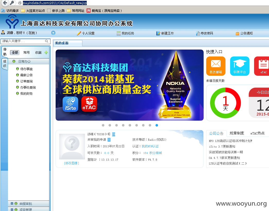Click the Nokia award banner image
The width and height of the screenshot is (269, 211).
pos(129,85)
